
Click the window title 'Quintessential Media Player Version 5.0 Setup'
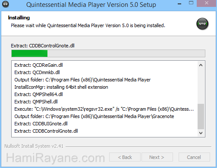pyautogui.click(x=91, y=5)
